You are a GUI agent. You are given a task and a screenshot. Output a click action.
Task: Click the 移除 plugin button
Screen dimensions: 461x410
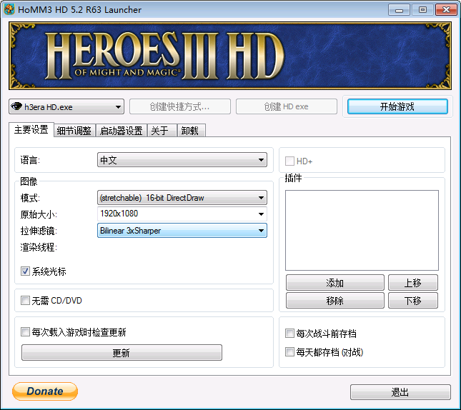(335, 301)
